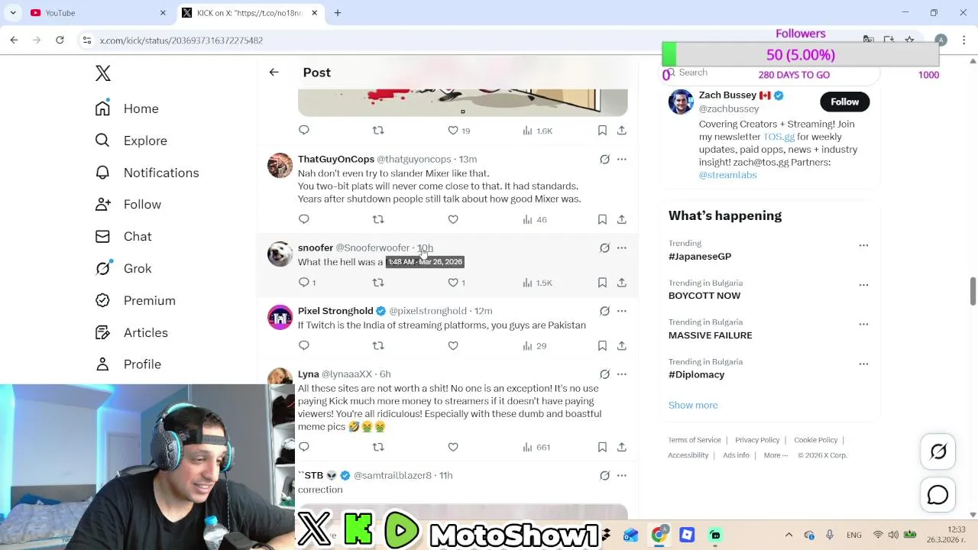Open Chat in sidebar
978x550 pixels.
[123, 237]
